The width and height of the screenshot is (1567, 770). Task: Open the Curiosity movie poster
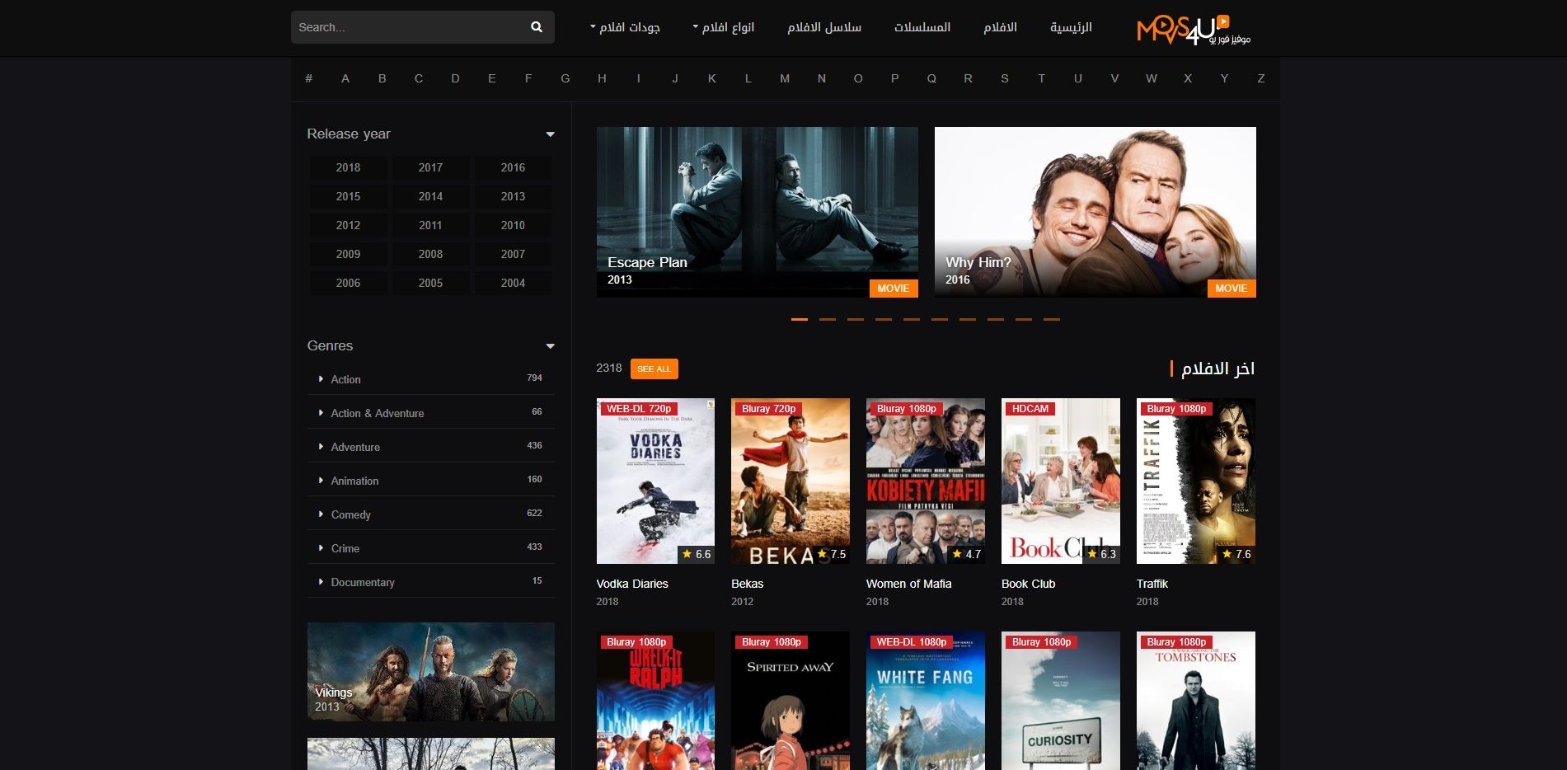coord(1061,701)
